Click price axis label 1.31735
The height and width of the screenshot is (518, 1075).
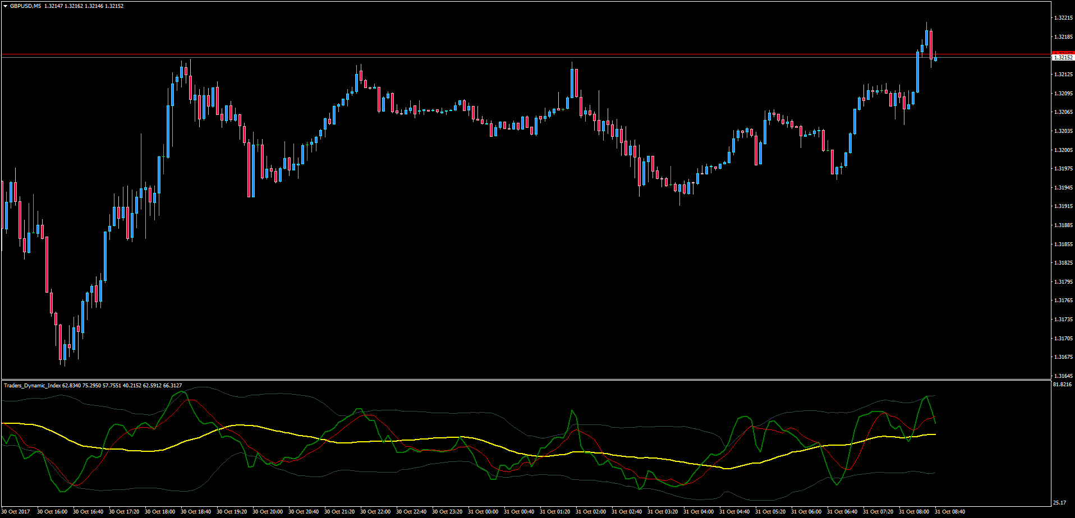[x=1063, y=320]
